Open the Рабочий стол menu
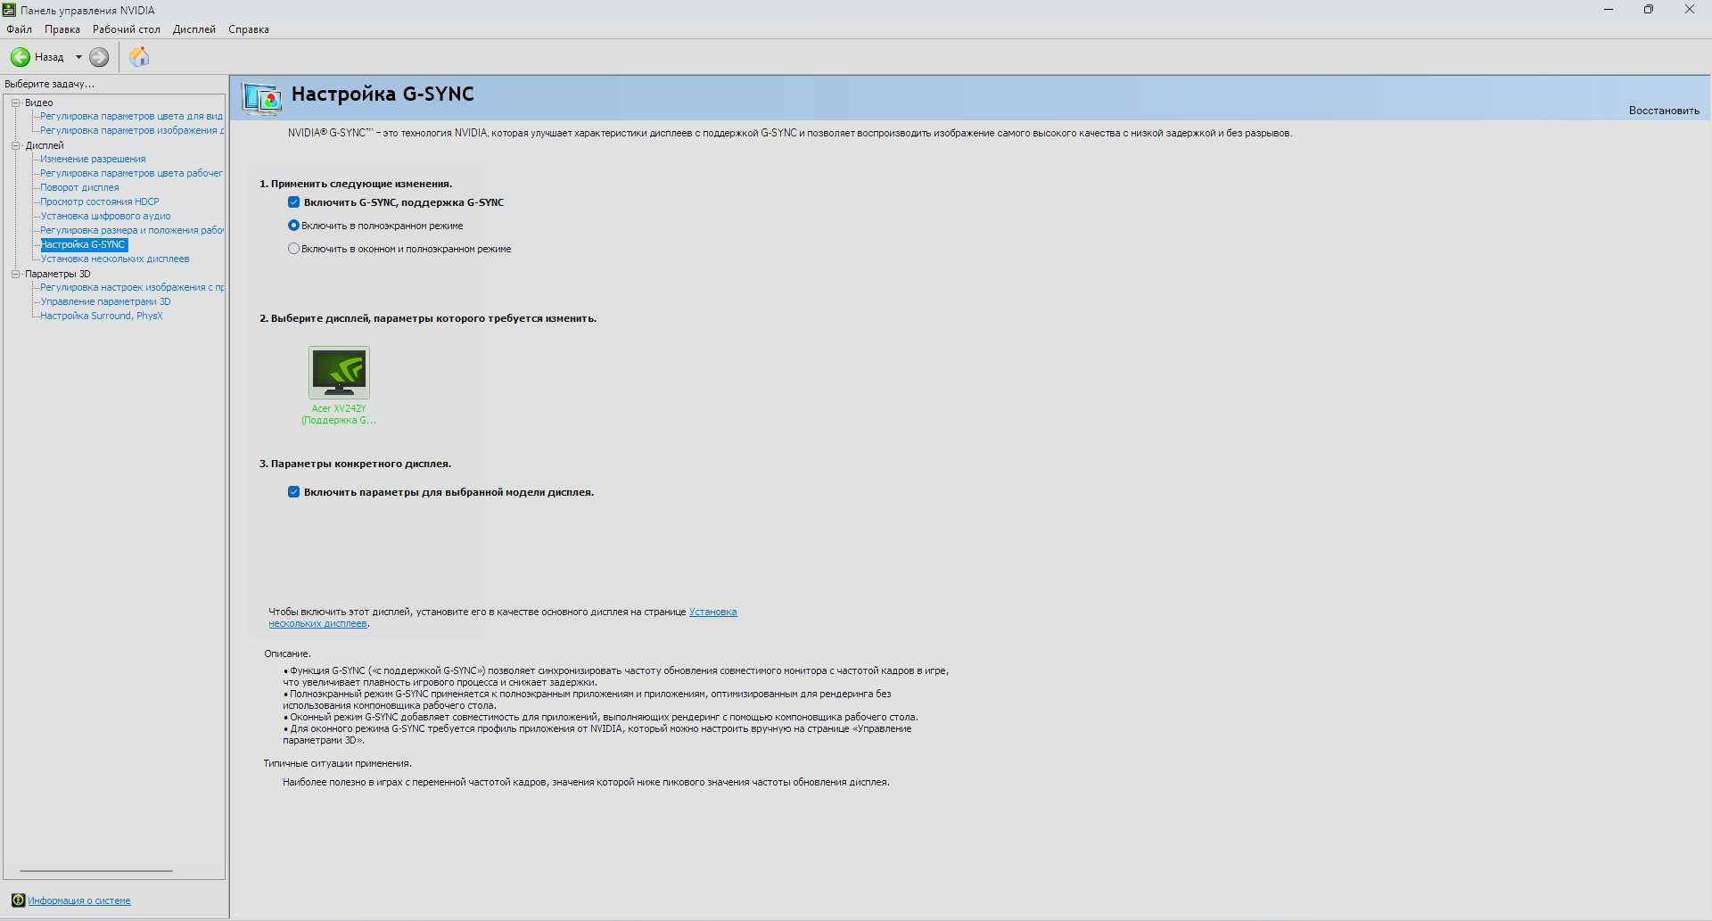 (127, 29)
